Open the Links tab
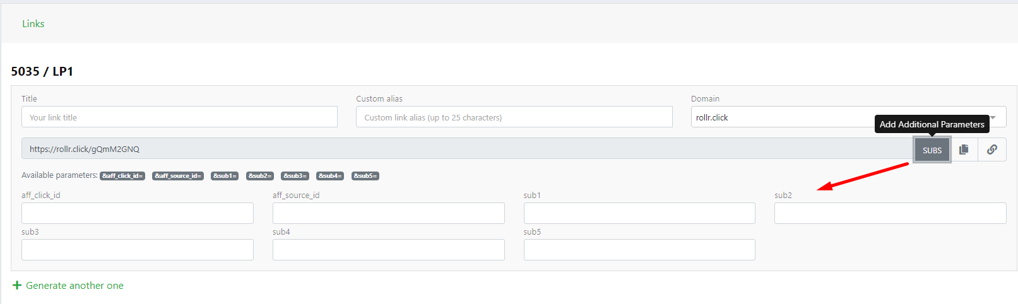Screen dimensions: 1018x304 33,24
